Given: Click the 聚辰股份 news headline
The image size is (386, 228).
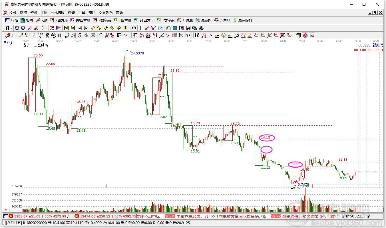Looking at the screenshot, I should coord(309,217).
